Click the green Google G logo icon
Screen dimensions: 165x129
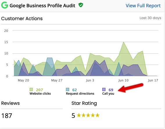coord(5,5)
